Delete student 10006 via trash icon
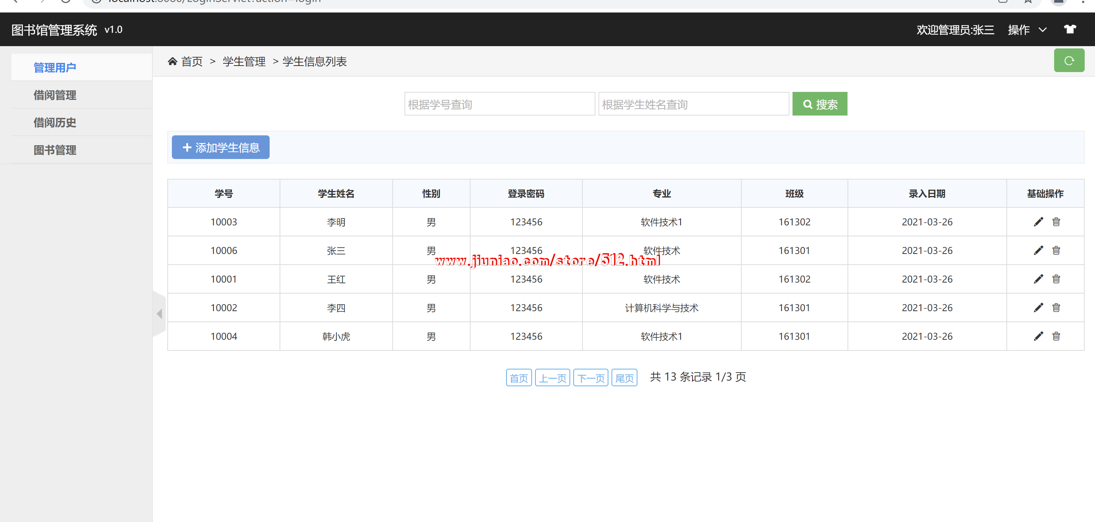Image resolution: width=1095 pixels, height=522 pixels. tap(1056, 251)
